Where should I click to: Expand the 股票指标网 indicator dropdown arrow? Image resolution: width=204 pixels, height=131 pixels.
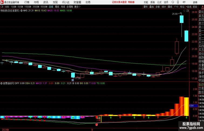point(1,83)
